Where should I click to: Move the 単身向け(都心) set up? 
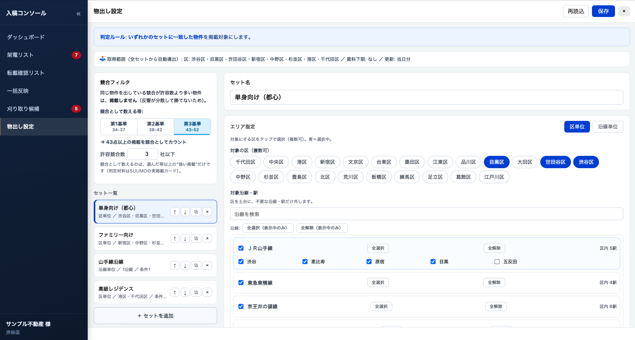[x=175, y=212]
